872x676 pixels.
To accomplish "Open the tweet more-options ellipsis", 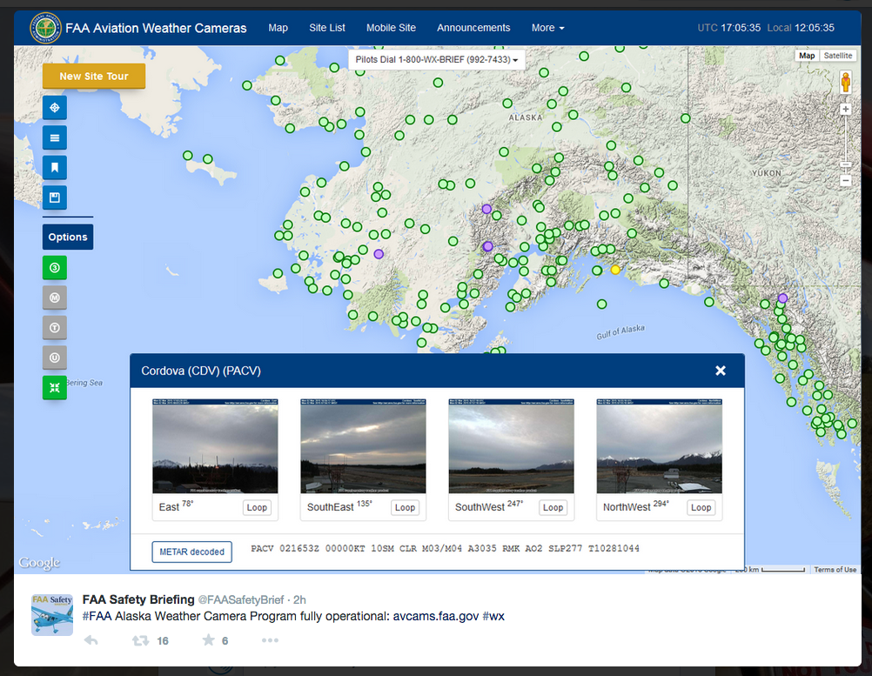I will (270, 640).
